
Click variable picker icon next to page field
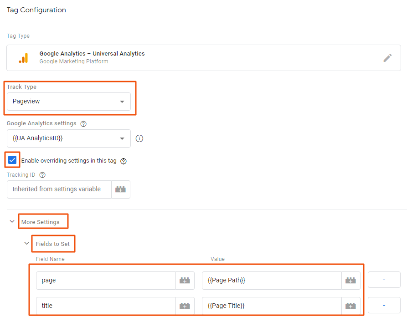pyautogui.click(x=185, y=281)
